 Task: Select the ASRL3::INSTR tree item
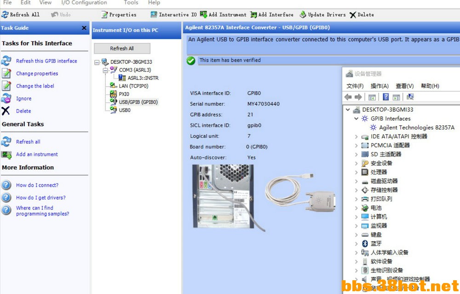pyautogui.click(x=143, y=78)
